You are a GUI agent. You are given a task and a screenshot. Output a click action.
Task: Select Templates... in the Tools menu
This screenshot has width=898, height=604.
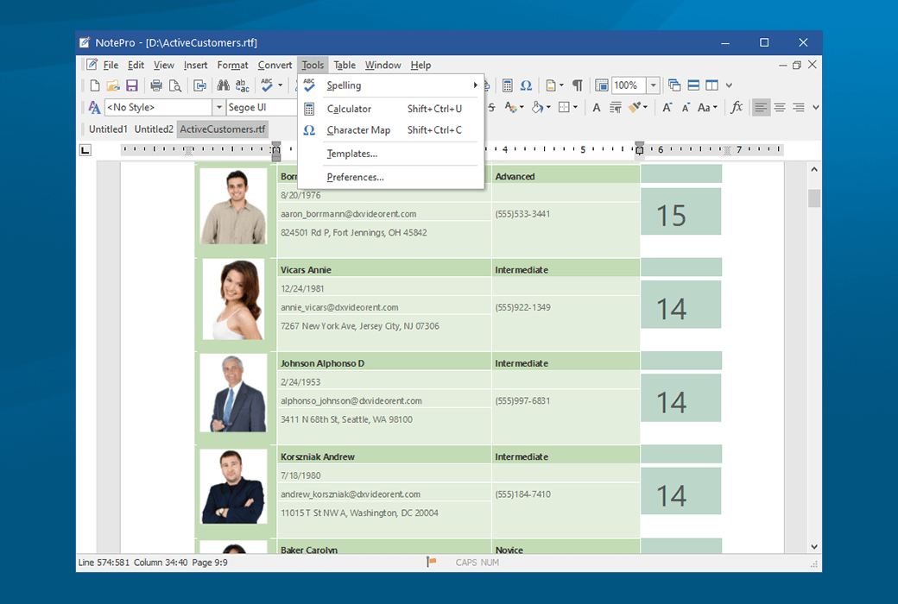(x=391, y=154)
